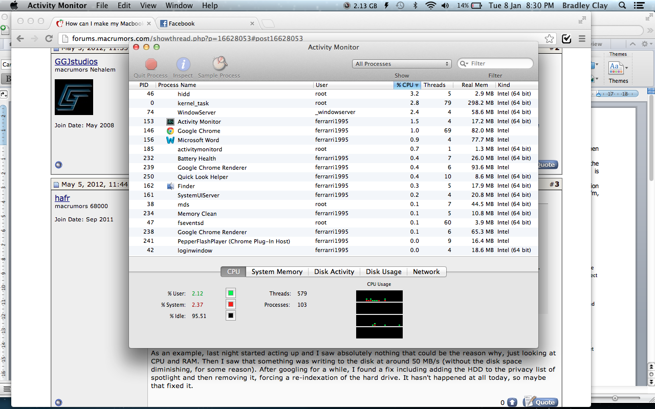The height and width of the screenshot is (409, 655).
Task: Open Chrome's hamburger menu
Action: (x=582, y=38)
